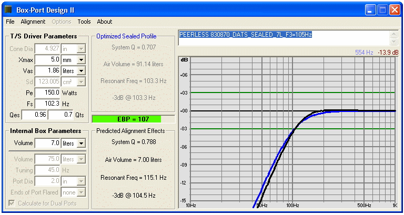Open the Options menu

pos(62,22)
